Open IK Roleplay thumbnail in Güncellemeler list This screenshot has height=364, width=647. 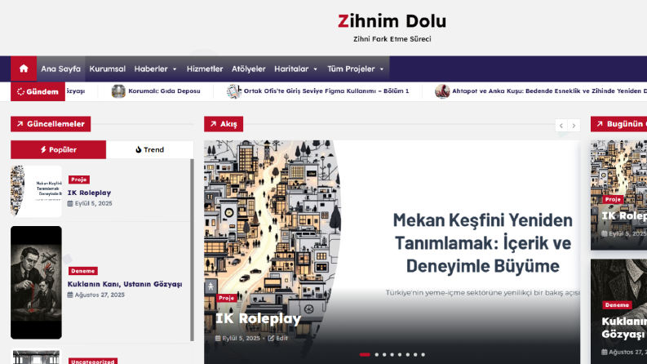point(37,191)
